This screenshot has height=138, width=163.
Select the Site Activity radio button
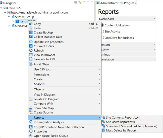click(x=102, y=31)
